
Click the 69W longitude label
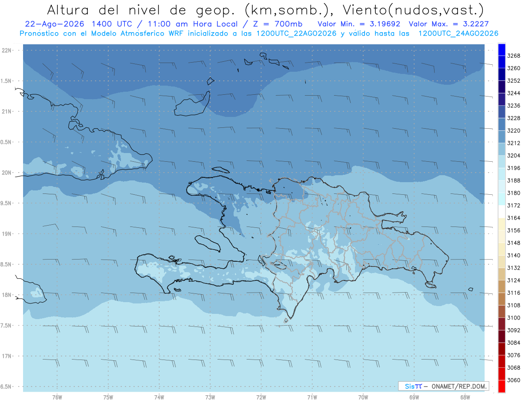414,397
